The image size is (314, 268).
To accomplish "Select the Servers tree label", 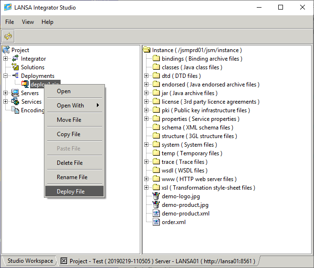I will (30, 93).
